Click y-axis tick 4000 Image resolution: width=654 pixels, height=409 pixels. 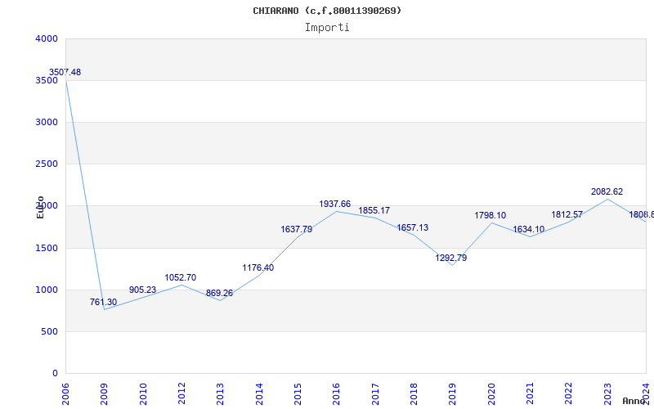(47, 38)
